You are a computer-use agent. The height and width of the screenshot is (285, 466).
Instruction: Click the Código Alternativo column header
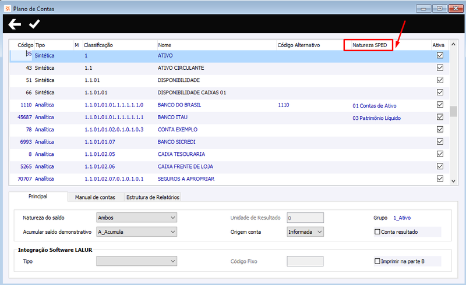[299, 45]
